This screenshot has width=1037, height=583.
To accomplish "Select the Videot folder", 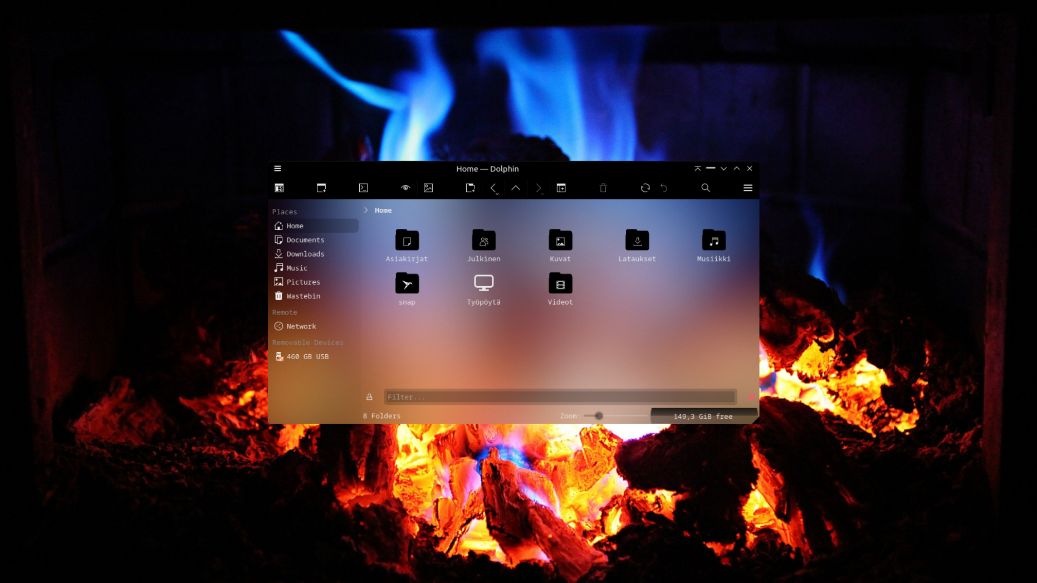I will [x=560, y=289].
